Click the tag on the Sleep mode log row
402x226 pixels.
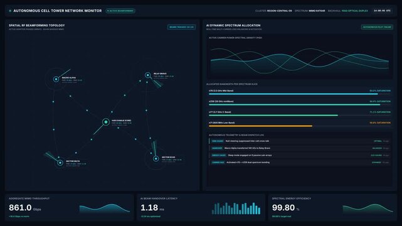click(219, 156)
